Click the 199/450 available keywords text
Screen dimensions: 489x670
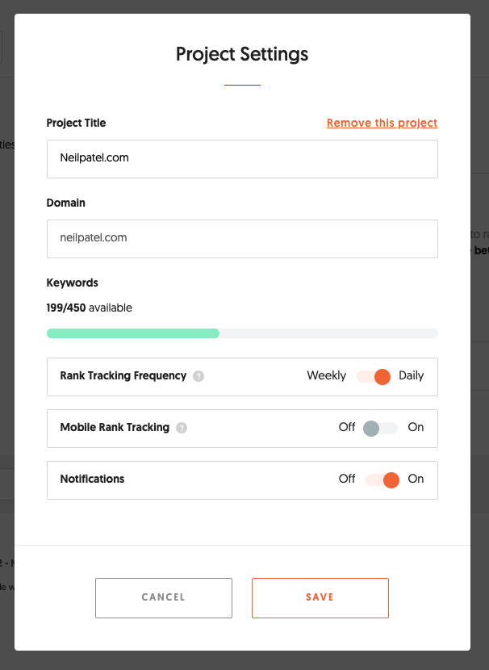tap(90, 308)
